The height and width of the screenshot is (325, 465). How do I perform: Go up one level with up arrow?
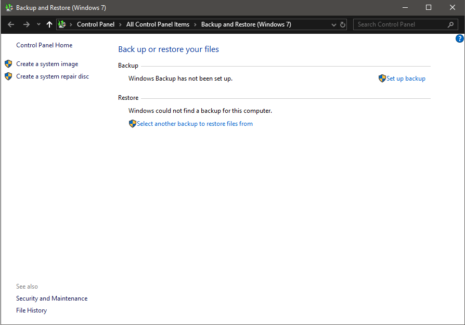click(49, 24)
